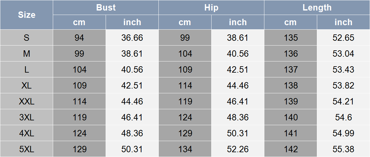
Task: Click the 5XL size row label
Action: [x=27, y=149]
